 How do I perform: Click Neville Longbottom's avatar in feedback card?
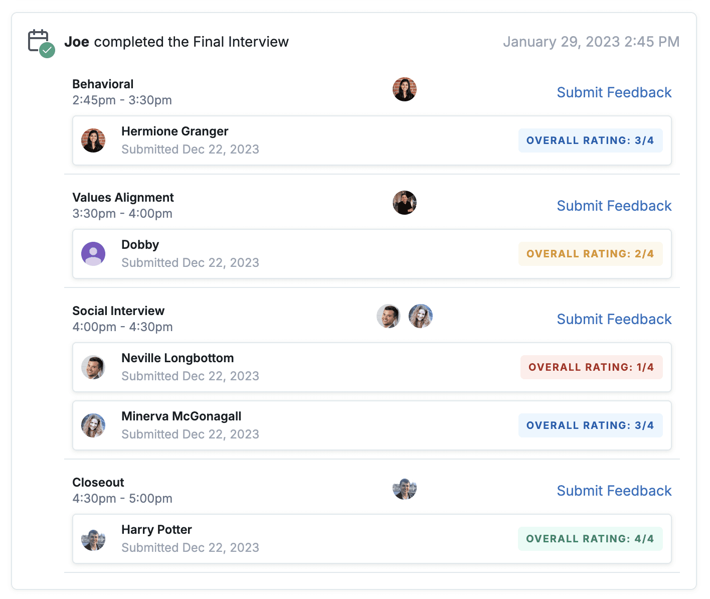[93, 367]
